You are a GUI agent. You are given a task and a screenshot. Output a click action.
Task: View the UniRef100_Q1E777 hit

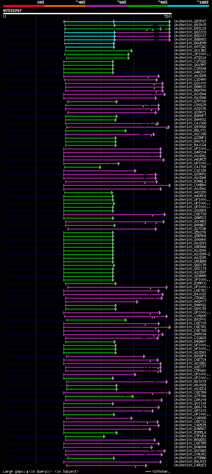190,367
